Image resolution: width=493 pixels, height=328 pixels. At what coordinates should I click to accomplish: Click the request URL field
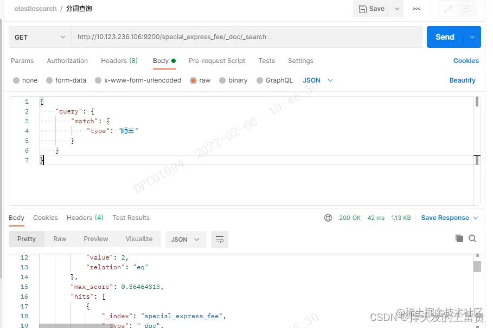pos(246,37)
